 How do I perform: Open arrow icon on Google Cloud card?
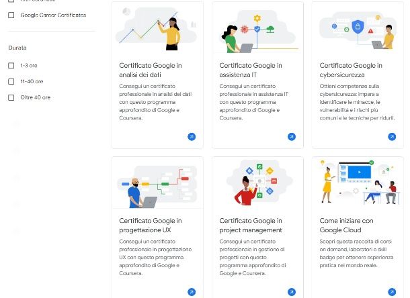[392, 292]
